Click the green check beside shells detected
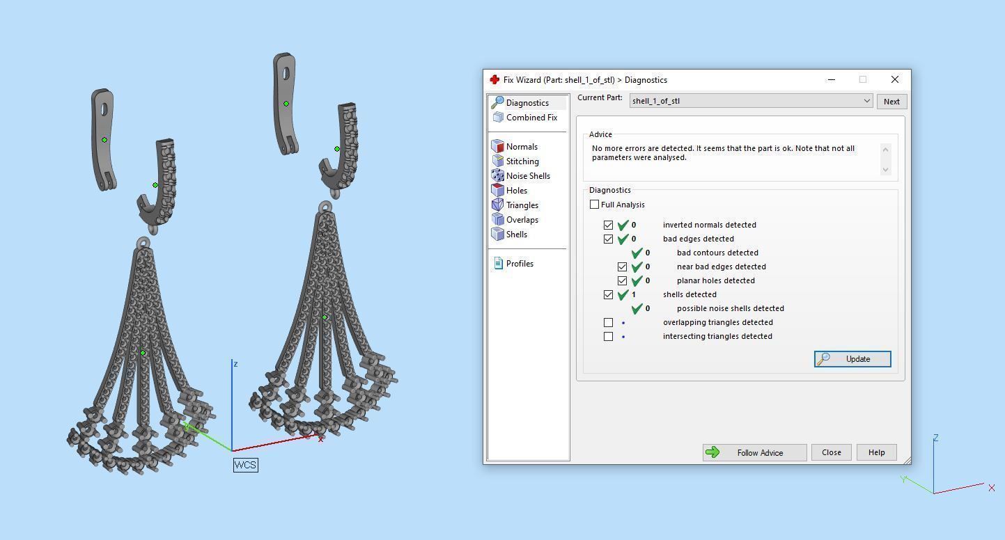The image size is (1005, 540). coord(623,294)
